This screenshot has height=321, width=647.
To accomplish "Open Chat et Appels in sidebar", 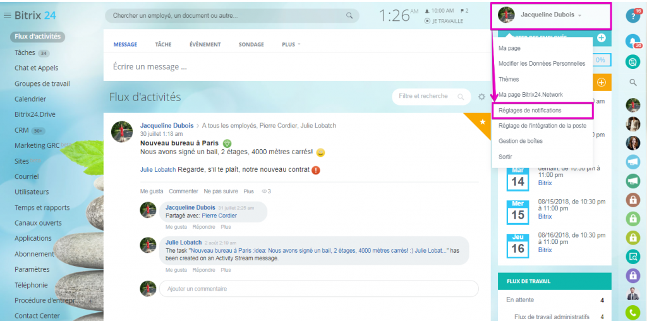I will tap(36, 68).
